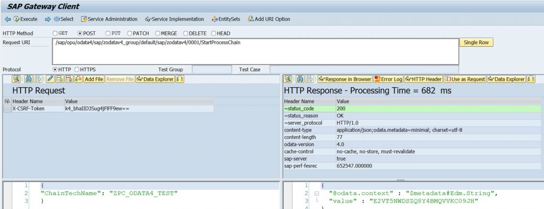The height and width of the screenshot is (209, 544).
Task: Click the details magnifier icon in HTTP Request toolbar
Action: point(16,79)
